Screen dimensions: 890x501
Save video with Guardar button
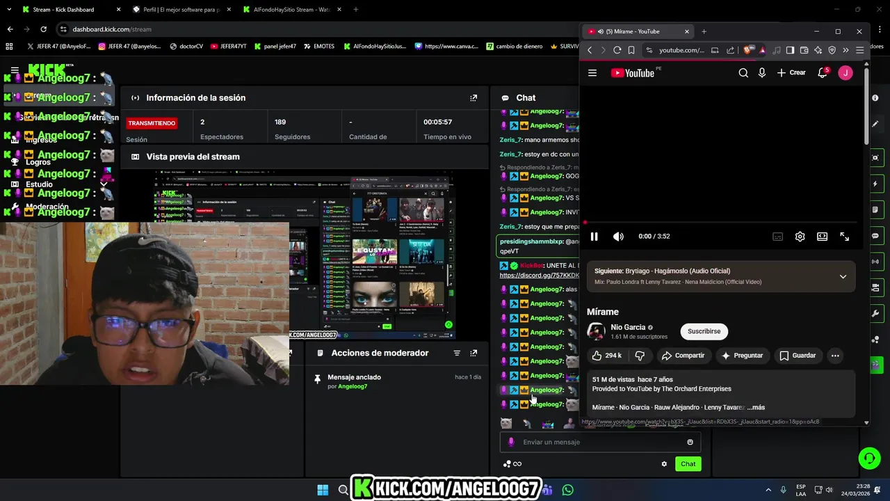[x=798, y=356]
